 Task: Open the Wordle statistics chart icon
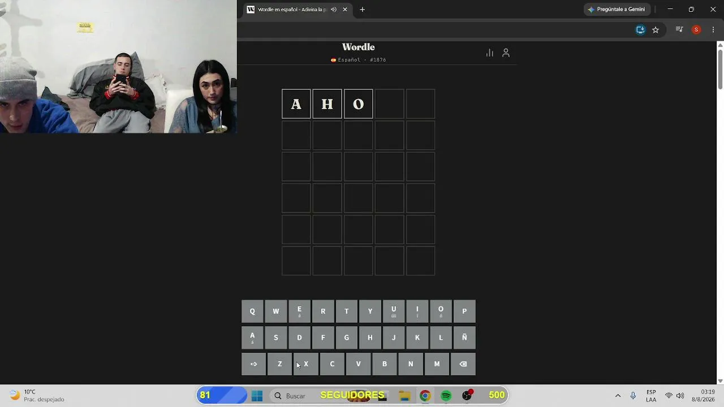(x=490, y=53)
